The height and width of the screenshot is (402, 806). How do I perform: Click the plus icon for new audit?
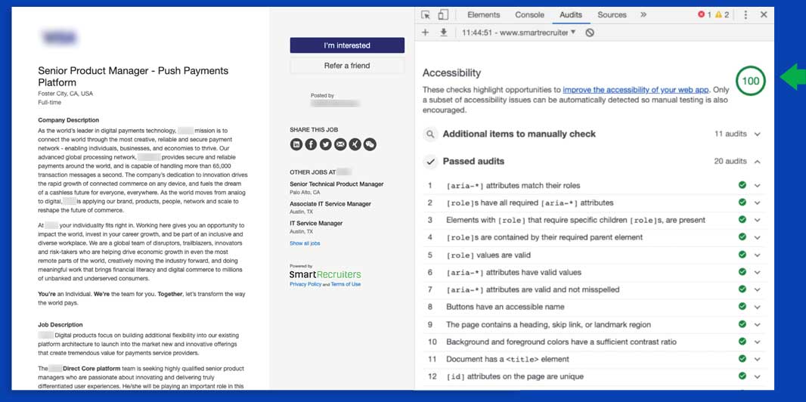426,33
